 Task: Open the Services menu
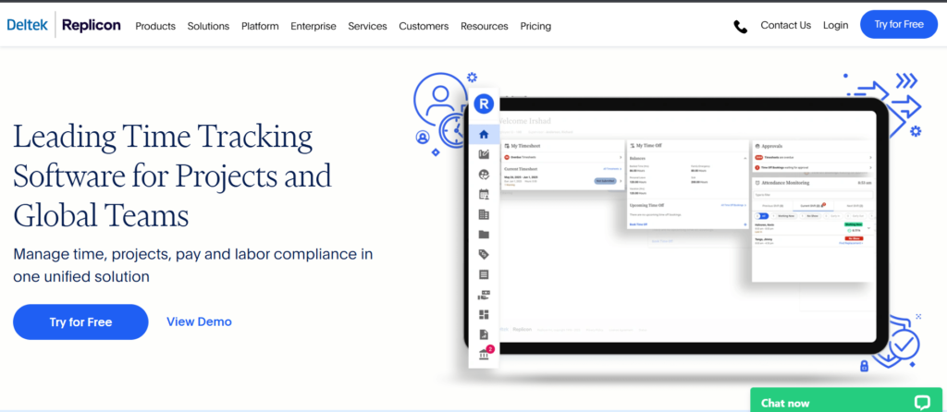(367, 26)
